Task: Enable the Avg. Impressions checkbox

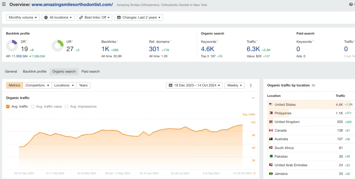Action: (x=67, y=107)
